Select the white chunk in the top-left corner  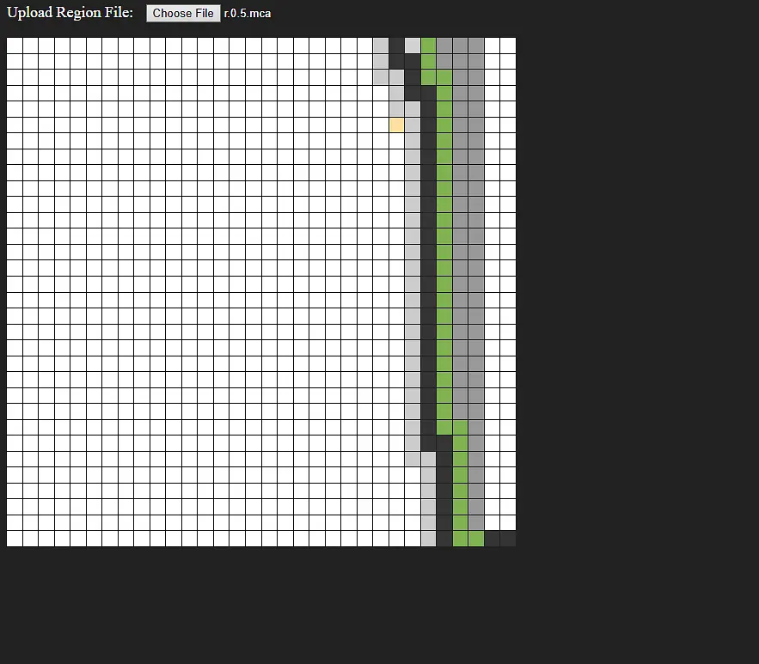15,45
